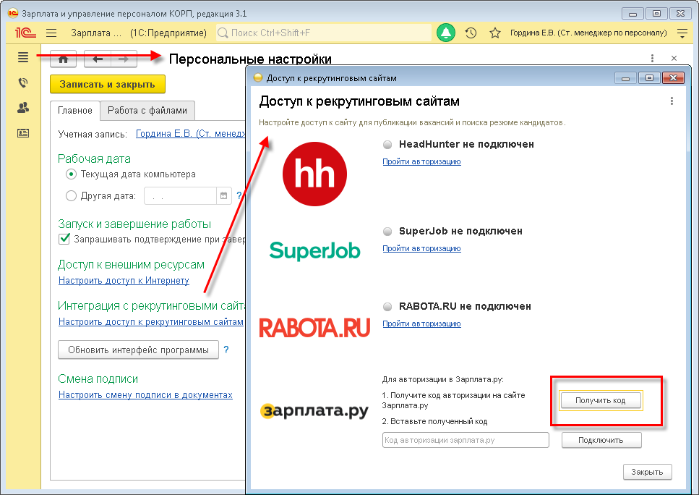Open the people section icon in sidebar
The image size is (699, 495).
23,108
